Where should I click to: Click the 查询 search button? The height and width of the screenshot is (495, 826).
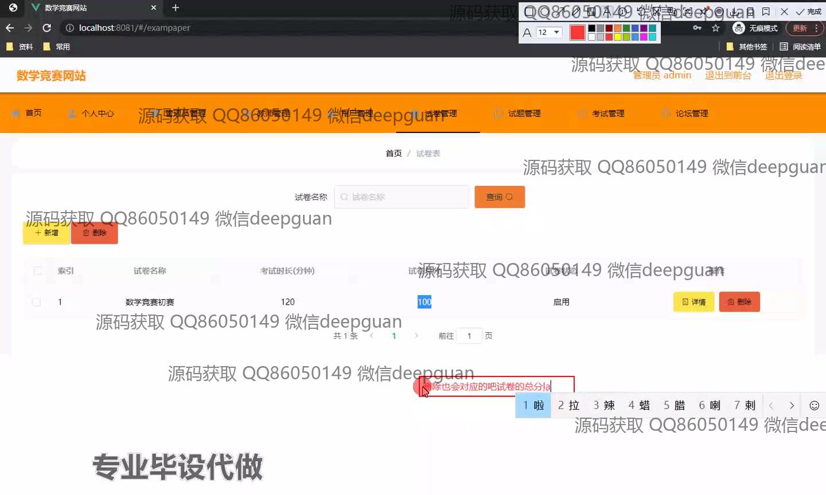(500, 197)
